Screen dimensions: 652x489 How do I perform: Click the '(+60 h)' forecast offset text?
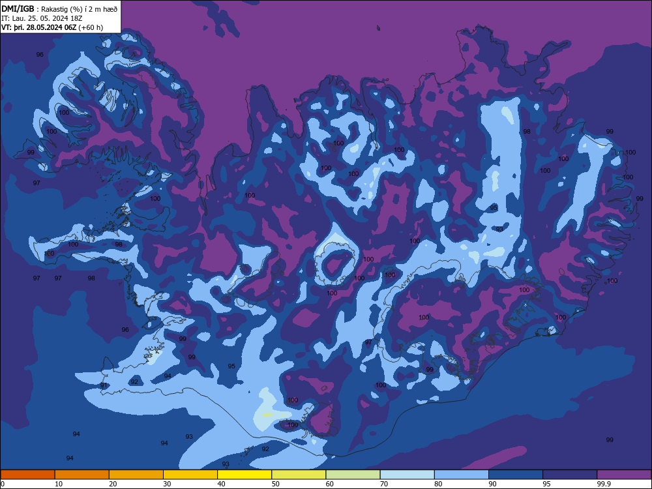point(91,27)
